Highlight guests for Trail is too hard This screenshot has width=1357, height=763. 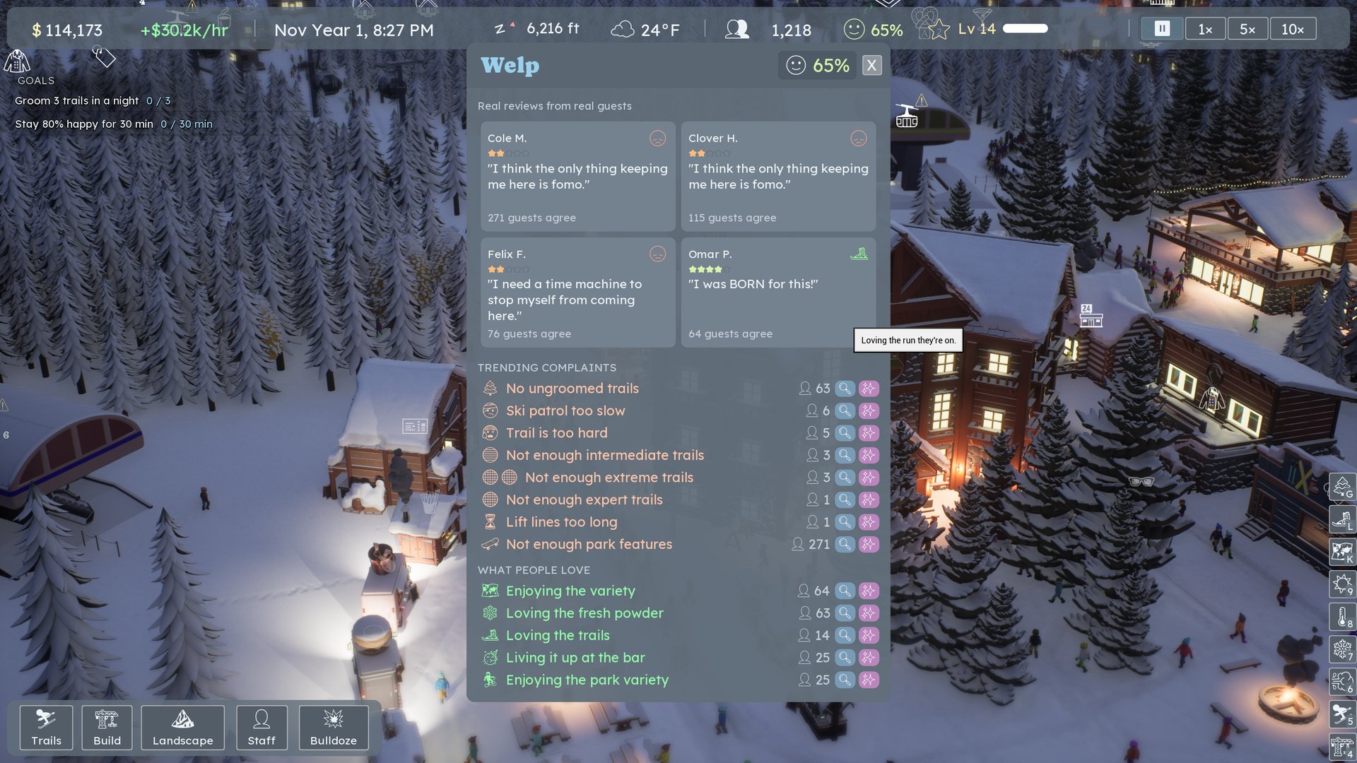tap(869, 432)
